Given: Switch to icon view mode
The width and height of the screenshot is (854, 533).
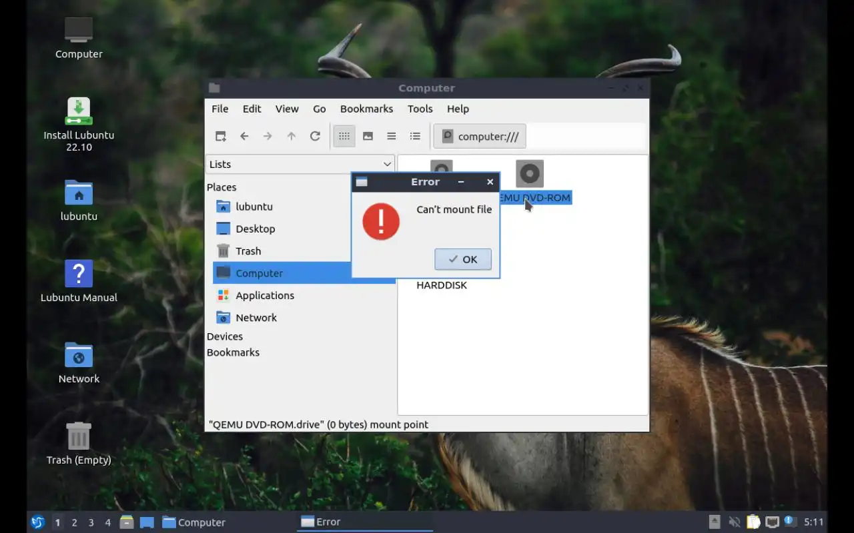Looking at the screenshot, I should [344, 136].
